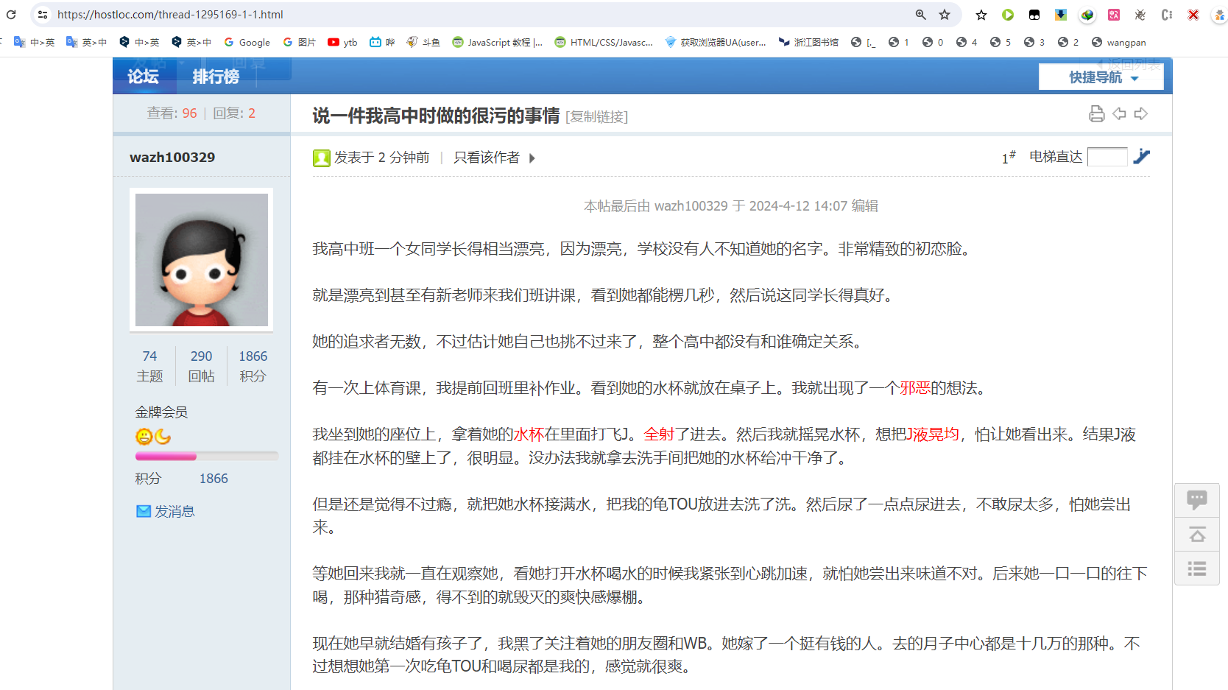Screen dimensions: 1228x690
Task: Click the pink member points progress bar
Action: [166, 457]
